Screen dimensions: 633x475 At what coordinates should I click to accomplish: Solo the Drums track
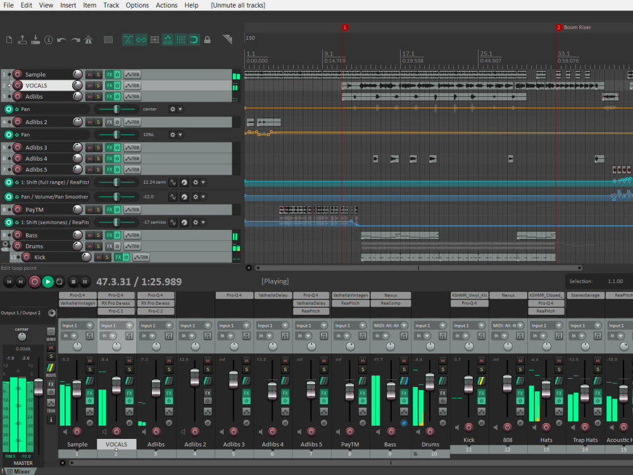[98, 246]
